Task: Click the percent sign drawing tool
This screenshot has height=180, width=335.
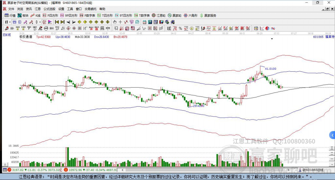Action: click(x=180, y=28)
